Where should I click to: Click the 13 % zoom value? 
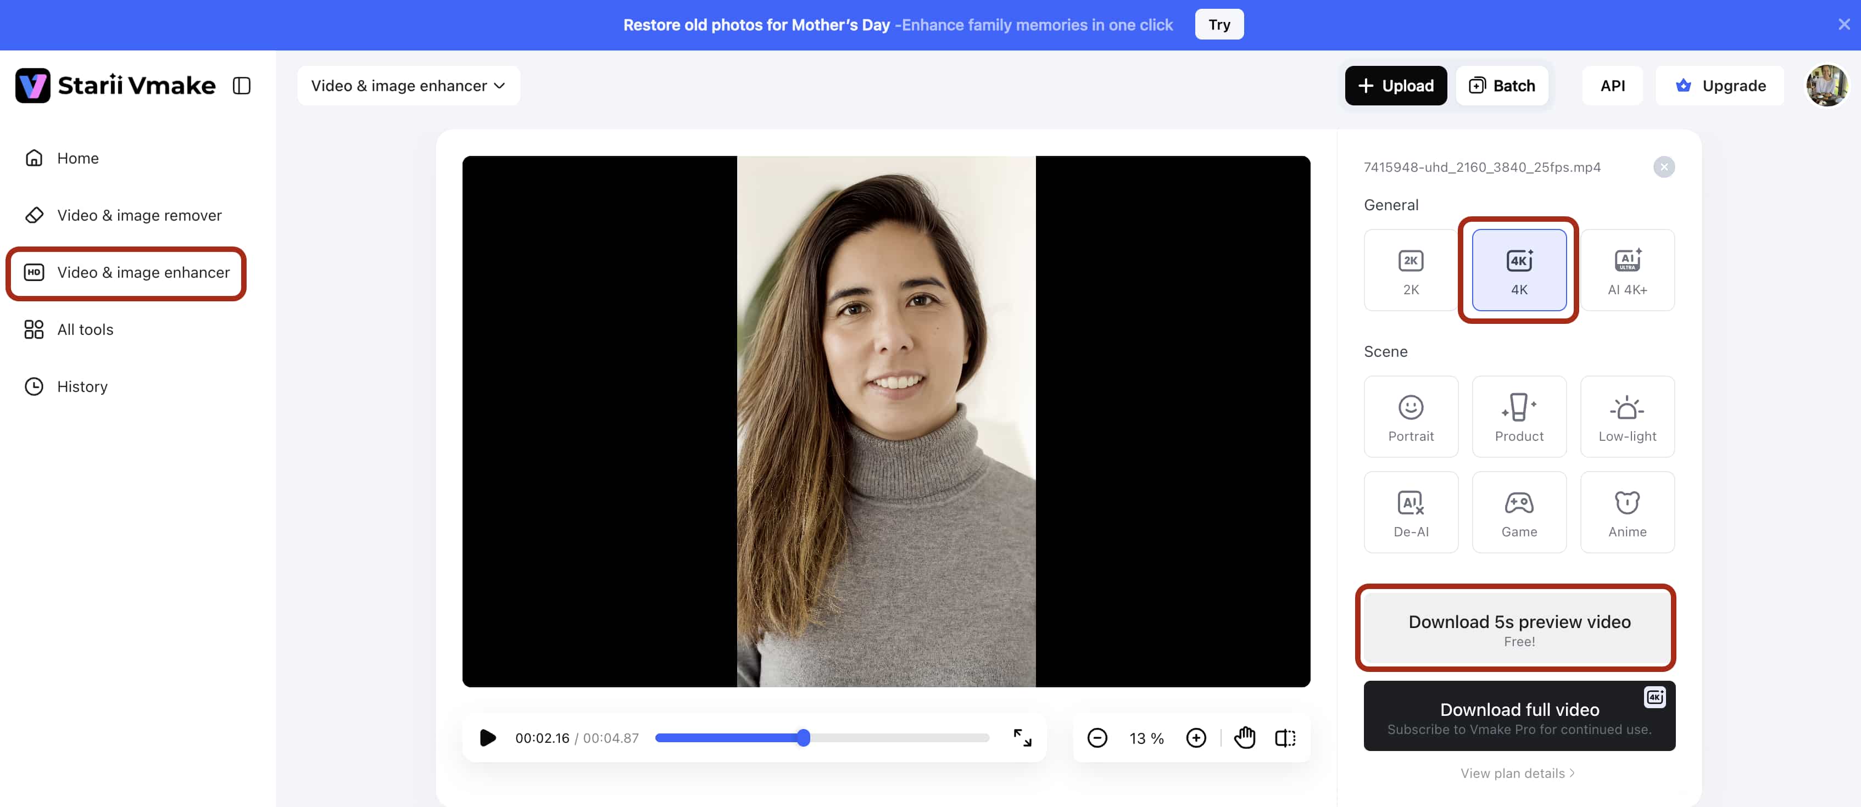(1146, 738)
